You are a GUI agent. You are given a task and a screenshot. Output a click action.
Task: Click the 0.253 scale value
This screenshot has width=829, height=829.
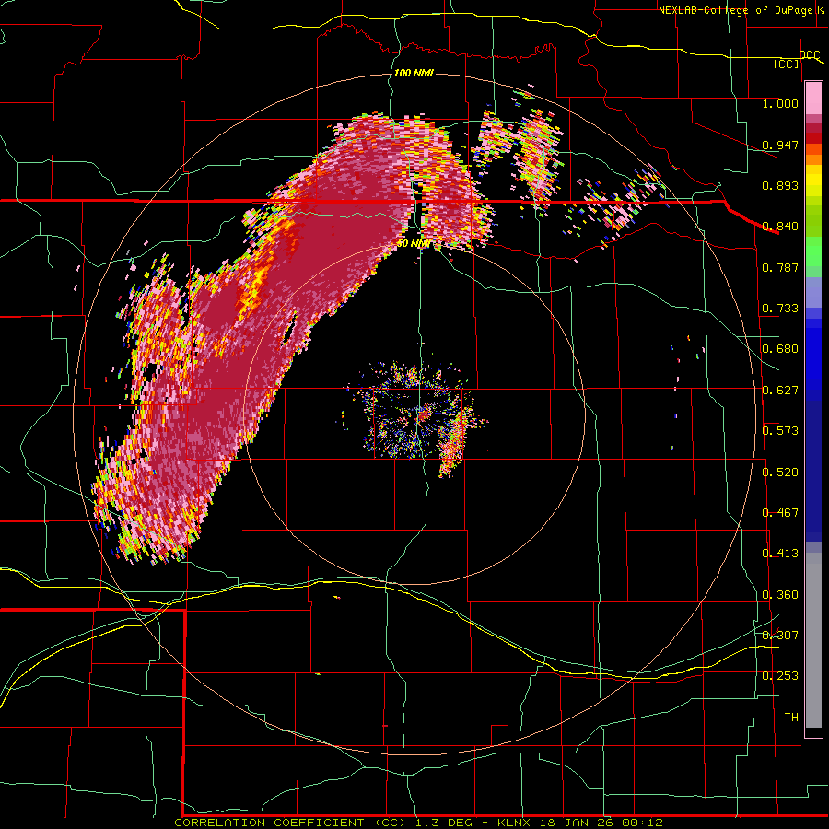780,676
